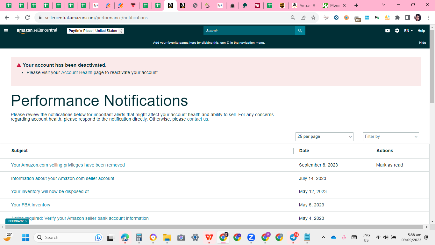Image resolution: width=435 pixels, height=245 pixels.
Task: Open the Chrome tab search chevron
Action: [x=384, y=5]
